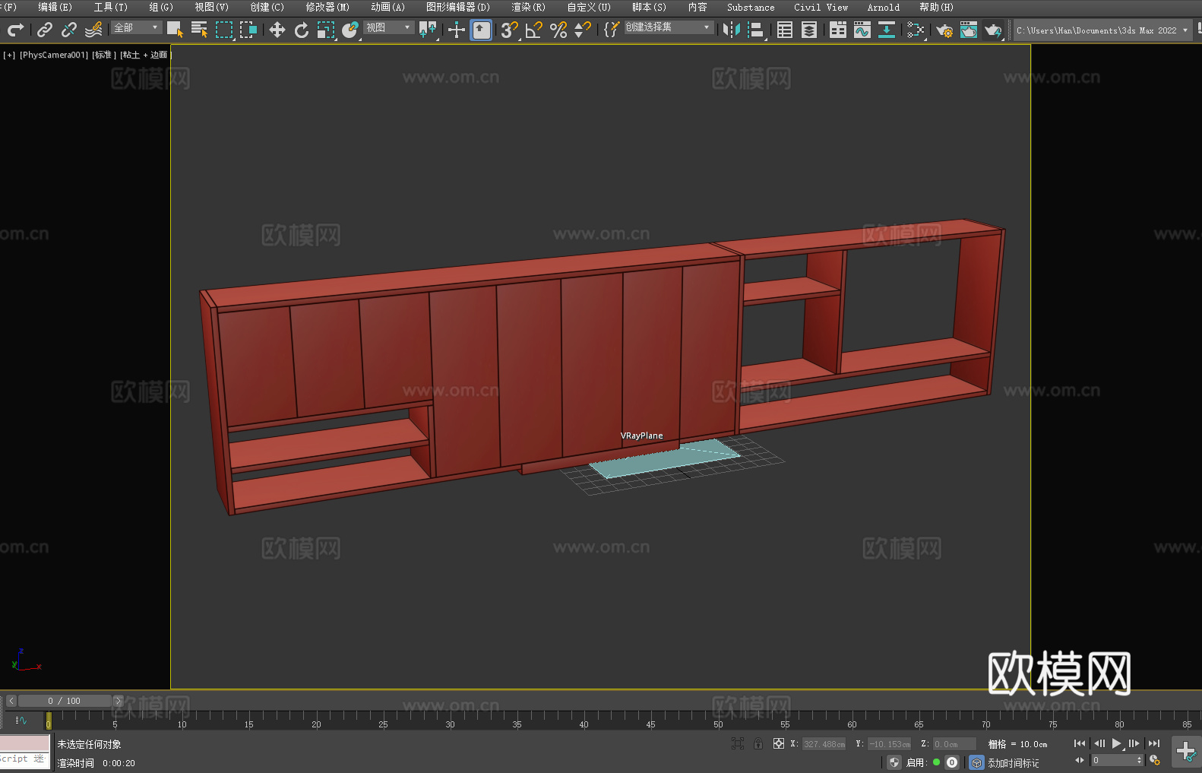The image size is (1202, 773).
Task: Activate the Select and Move tool
Action: 277,30
